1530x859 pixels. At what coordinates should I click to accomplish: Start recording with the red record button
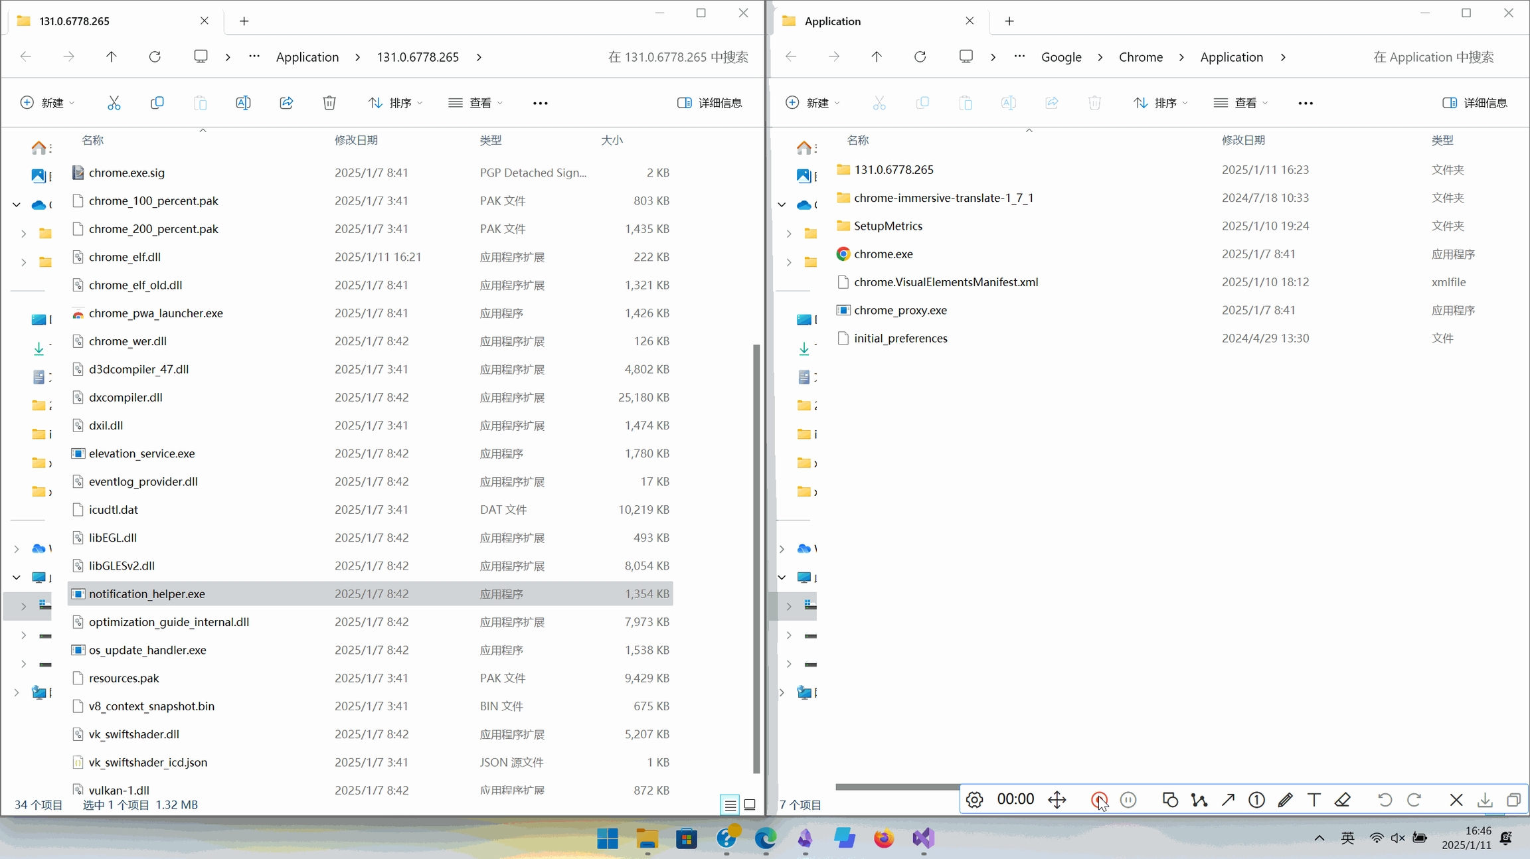coord(1098,800)
